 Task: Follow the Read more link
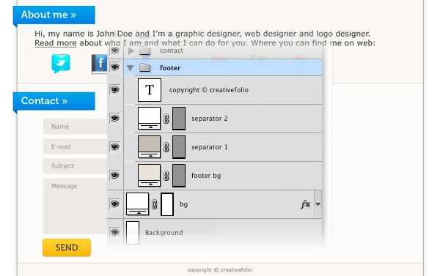pyautogui.click(x=56, y=43)
